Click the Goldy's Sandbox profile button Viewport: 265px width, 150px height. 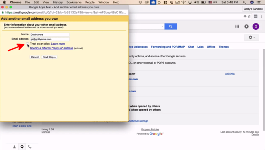[253, 9]
